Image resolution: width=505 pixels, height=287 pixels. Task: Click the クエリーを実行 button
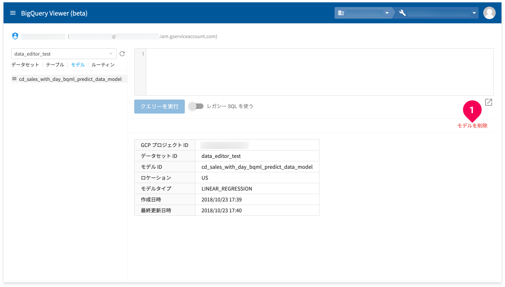[x=160, y=107]
